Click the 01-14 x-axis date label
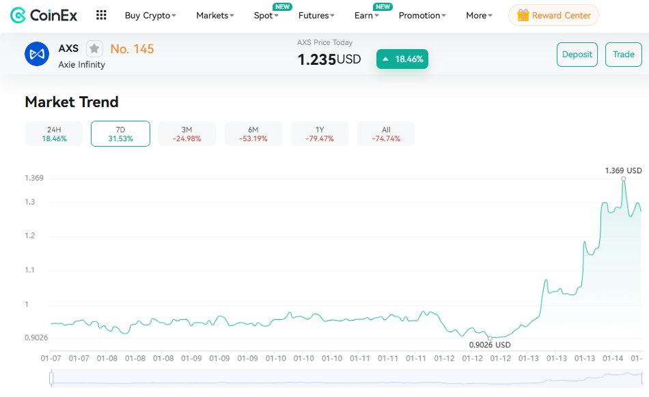 pyautogui.click(x=613, y=359)
